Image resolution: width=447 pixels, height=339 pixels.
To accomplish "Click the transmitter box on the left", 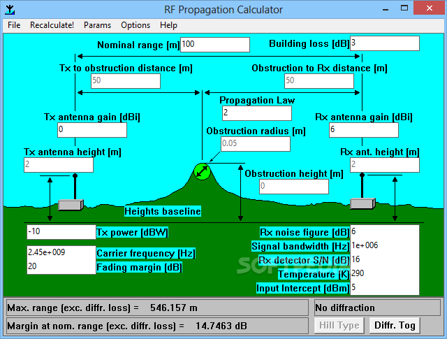I will [71, 205].
